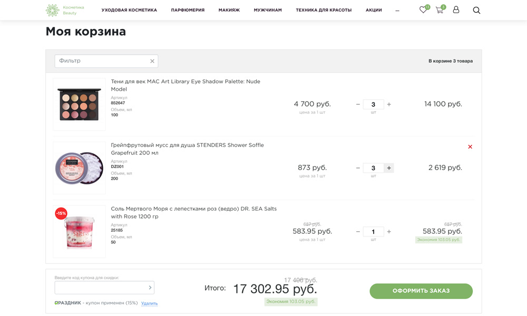Click Удалить link to remove coupon
Image resolution: width=527 pixels, height=316 pixels.
[x=149, y=303]
